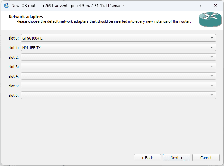This screenshot has height=166, width=224.
Task: Expand the slot 6 adapter dropdown
Action: coord(118,95)
